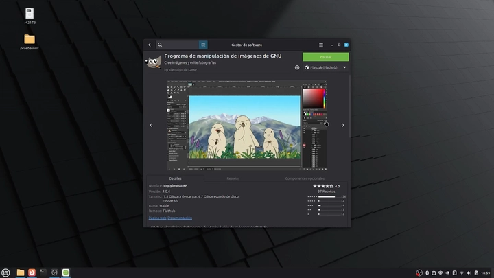Image resolution: width=494 pixels, height=278 pixels.
Task: Click the version 3.0.4 value
Action: [166, 192]
